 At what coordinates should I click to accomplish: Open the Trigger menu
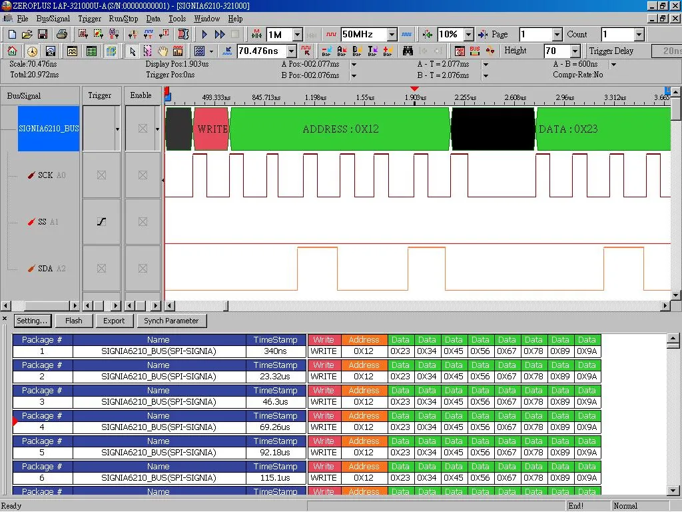tap(90, 19)
